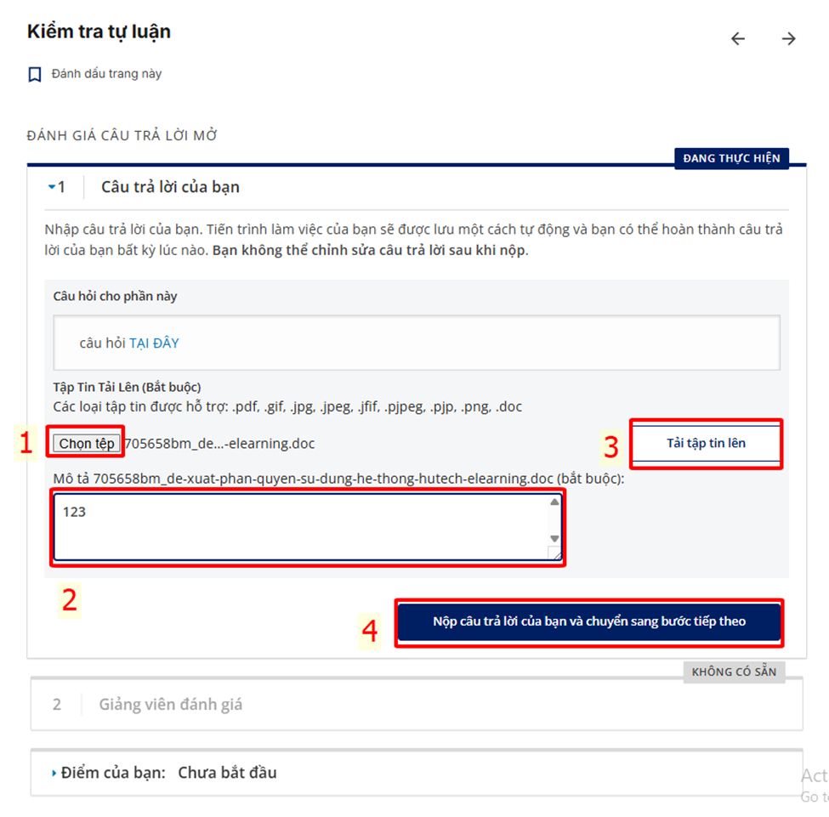Screen dimensions: 829x817
Task: Open the question link 'TẠI ĐÂY'
Action: coord(154,343)
